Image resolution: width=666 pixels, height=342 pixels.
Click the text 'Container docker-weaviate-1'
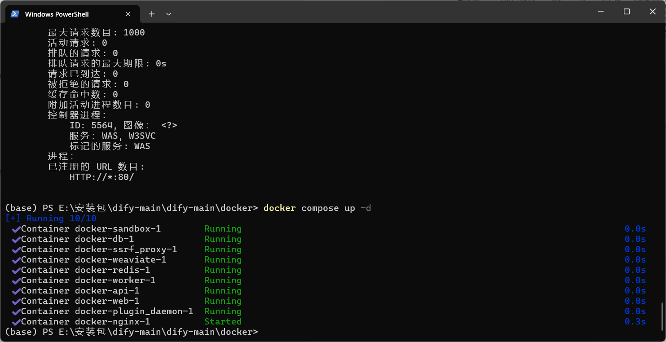click(93, 260)
